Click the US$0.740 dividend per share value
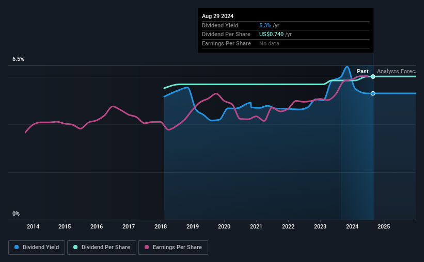 (271, 35)
